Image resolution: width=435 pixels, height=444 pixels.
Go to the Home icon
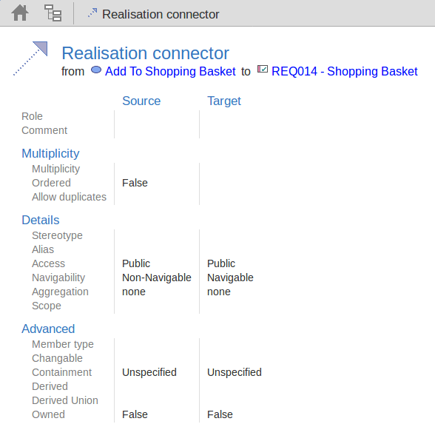tap(20, 13)
